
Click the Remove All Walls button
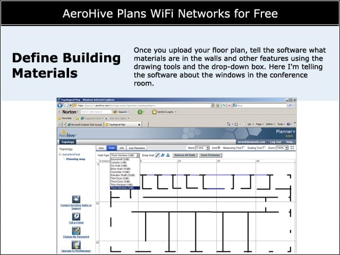[185, 155]
